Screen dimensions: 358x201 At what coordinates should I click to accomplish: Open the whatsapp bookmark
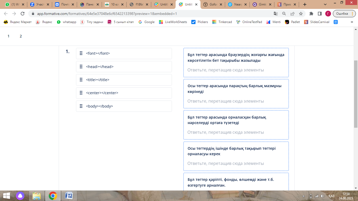point(67,22)
